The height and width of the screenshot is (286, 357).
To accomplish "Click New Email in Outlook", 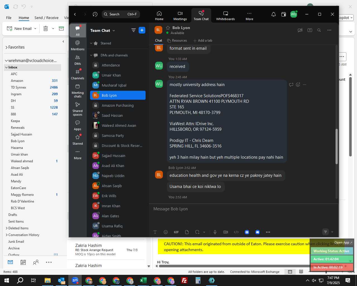I will [20, 29].
